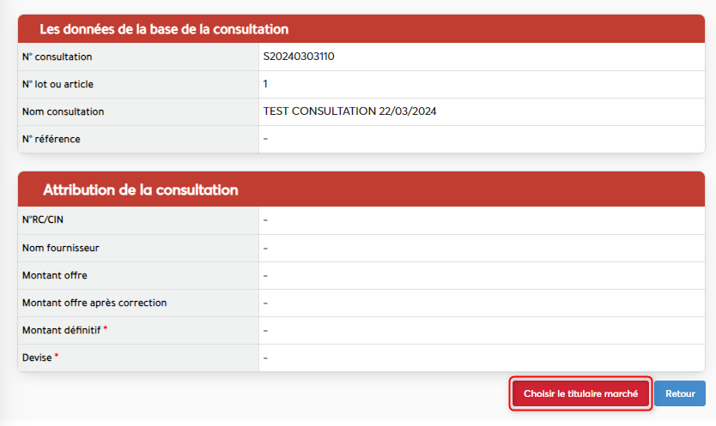Click the red asterisk beside Montant définitif
The height and width of the screenshot is (426, 716).
point(106,328)
